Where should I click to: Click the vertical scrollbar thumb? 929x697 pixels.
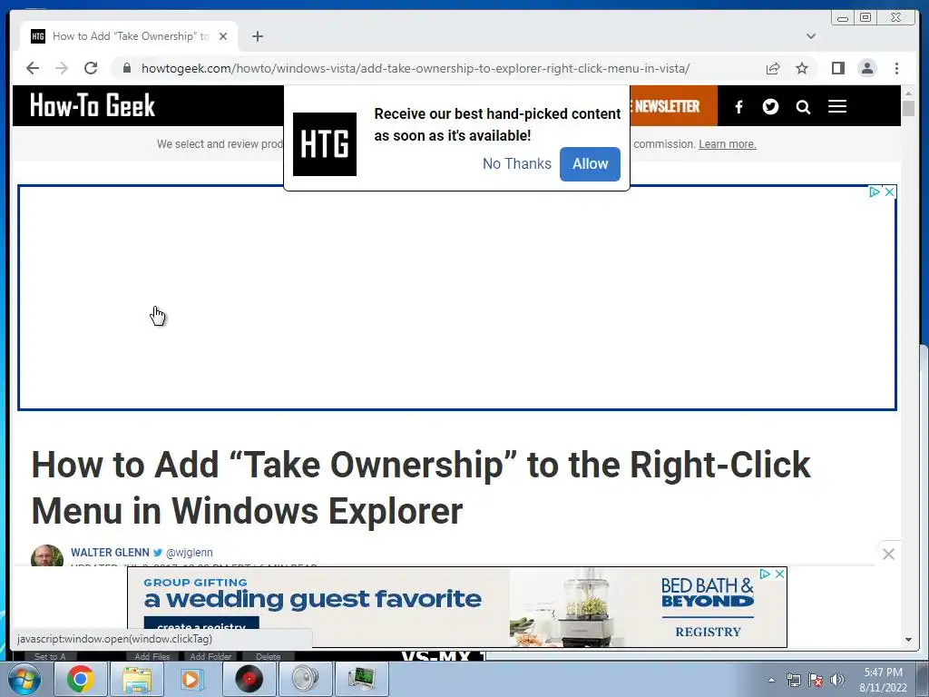[x=908, y=109]
